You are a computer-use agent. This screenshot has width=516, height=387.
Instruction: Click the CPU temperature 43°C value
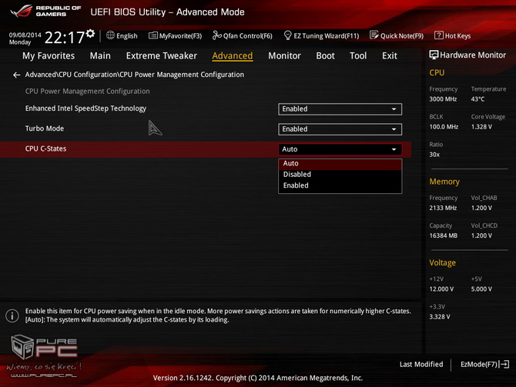pyautogui.click(x=477, y=99)
